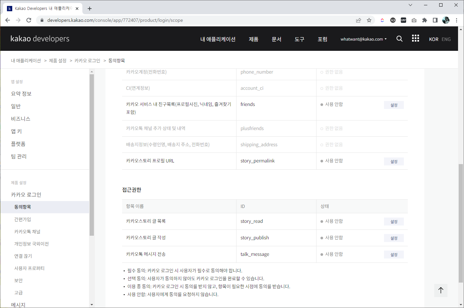Open the whatwant@kakao.com account dropdown
Viewport: 464px width, 308px height.
[x=363, y=39]
